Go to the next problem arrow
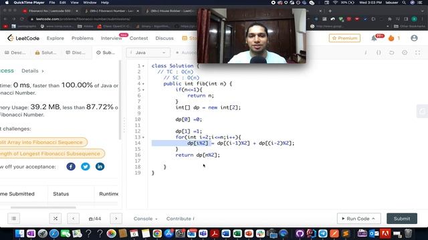Image resolution: width=428 pixels, height=240 pixels. [x=116, y=219]
